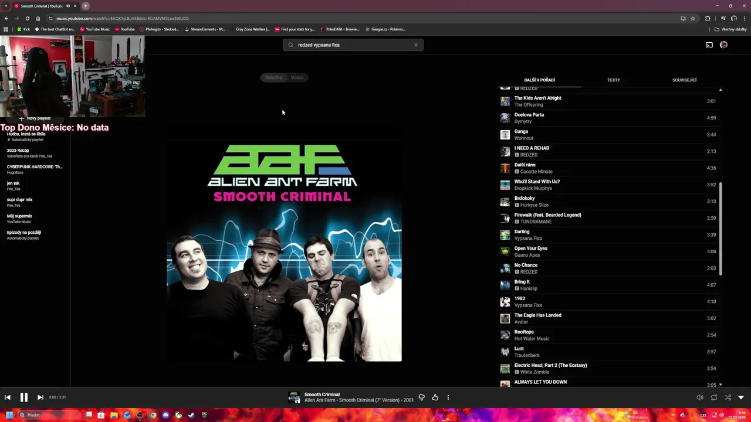Click the search magnifier icon

pos(290,45)
